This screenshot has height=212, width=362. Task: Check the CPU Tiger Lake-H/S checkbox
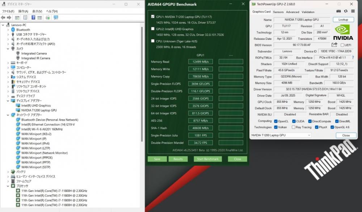[153, 41]
